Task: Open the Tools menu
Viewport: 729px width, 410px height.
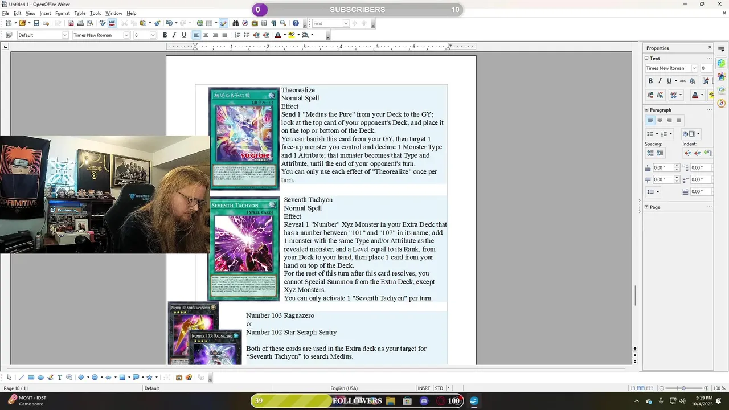Action: [95, 13]
